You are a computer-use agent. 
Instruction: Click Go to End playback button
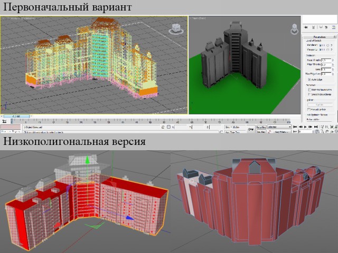point(316,127)
